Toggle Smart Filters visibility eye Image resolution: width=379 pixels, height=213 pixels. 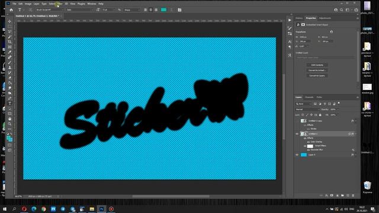coord(305,146)
